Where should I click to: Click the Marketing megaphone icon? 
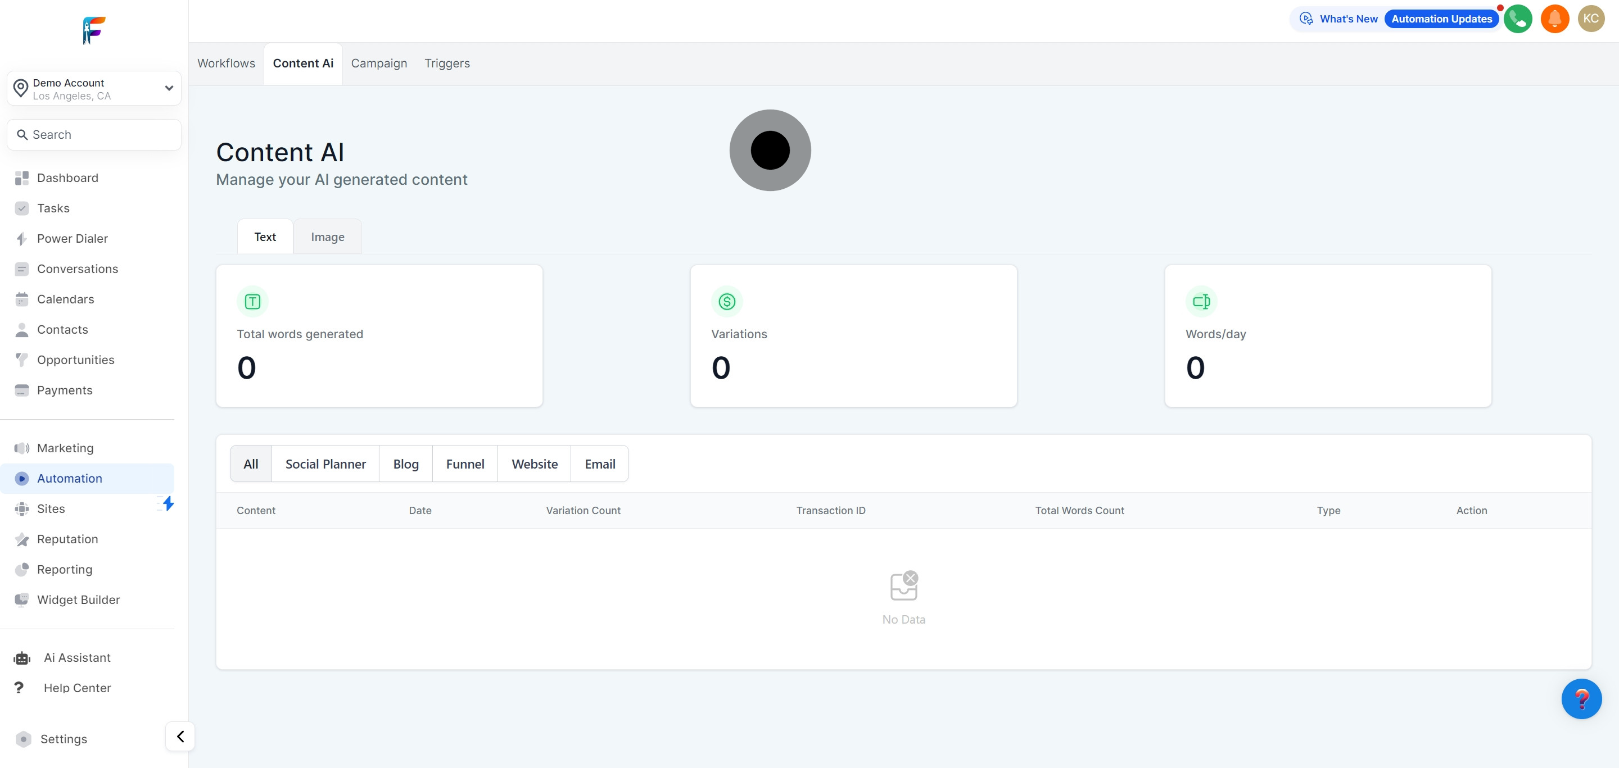tap(22, 448)
